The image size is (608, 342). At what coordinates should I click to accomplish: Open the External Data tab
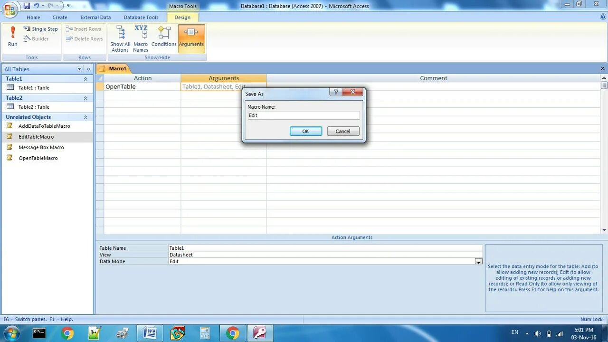[95, 18]
